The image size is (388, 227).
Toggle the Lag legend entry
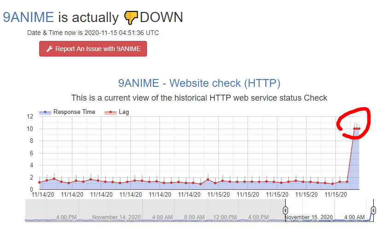tap(117, 112)
